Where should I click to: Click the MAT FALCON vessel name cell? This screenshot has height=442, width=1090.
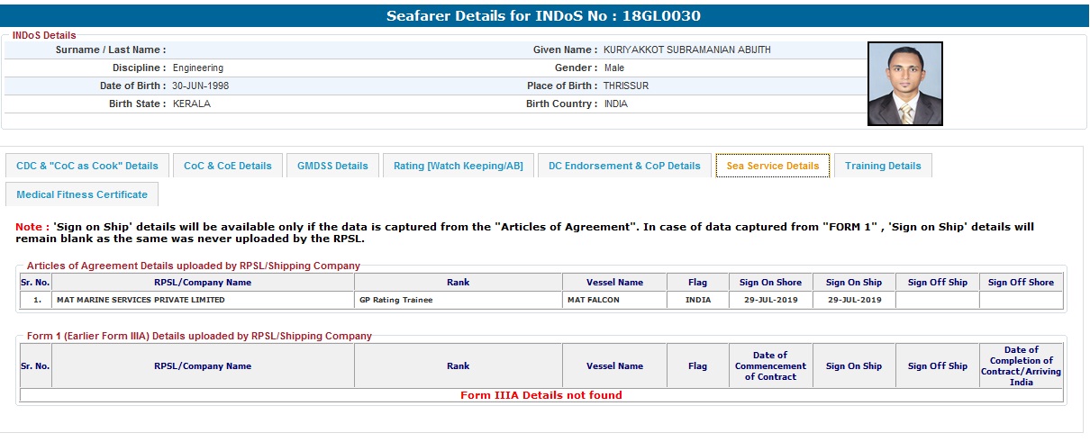593,300
